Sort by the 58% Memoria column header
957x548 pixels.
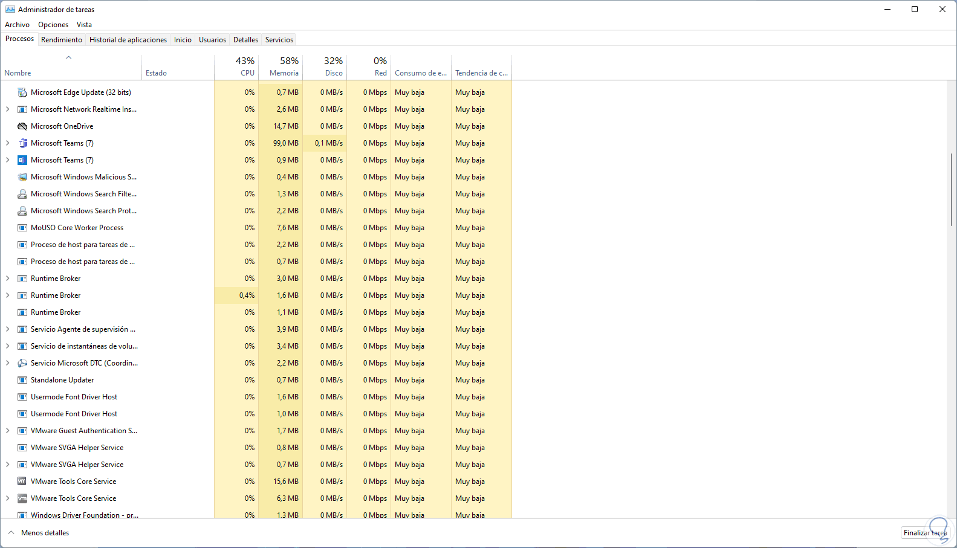point(281,67)
